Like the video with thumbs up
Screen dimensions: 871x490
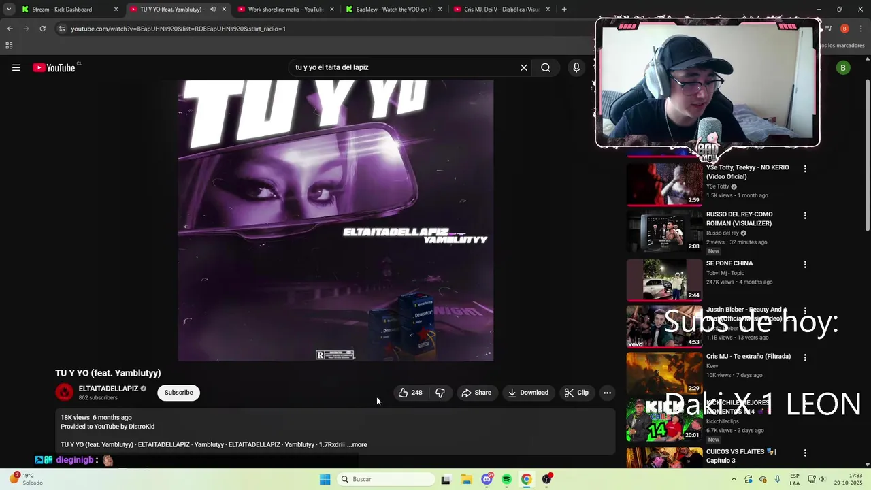[410, 393]
